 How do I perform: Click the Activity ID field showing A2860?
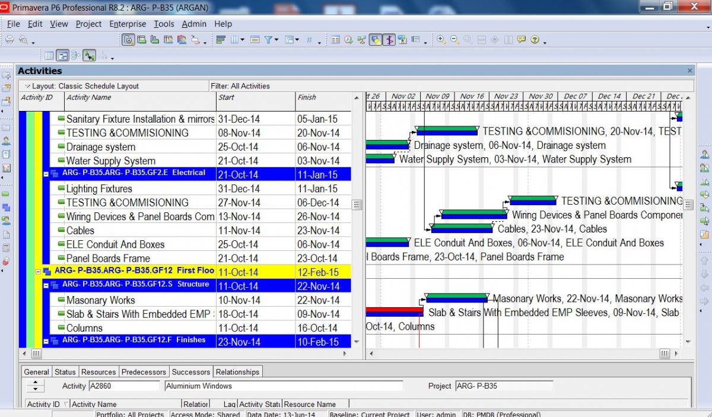point(124,386)
